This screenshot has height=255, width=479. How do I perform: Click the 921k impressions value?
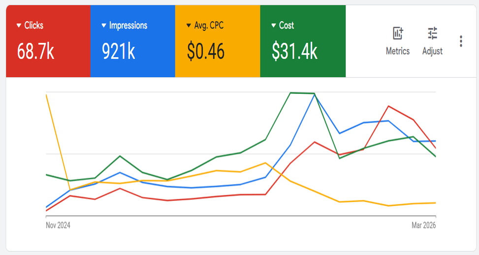click(119, 51)
